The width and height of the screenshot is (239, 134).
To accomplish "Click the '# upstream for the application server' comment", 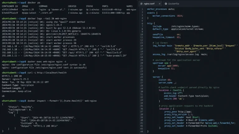I will (x=176, y=60).
